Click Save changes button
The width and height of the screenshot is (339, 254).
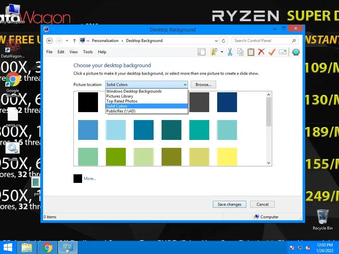[229, 204]
